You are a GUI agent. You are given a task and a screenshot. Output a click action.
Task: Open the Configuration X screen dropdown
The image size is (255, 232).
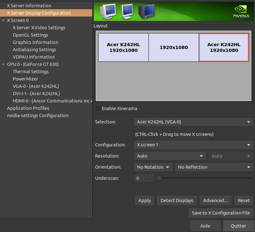pos(193,145)
